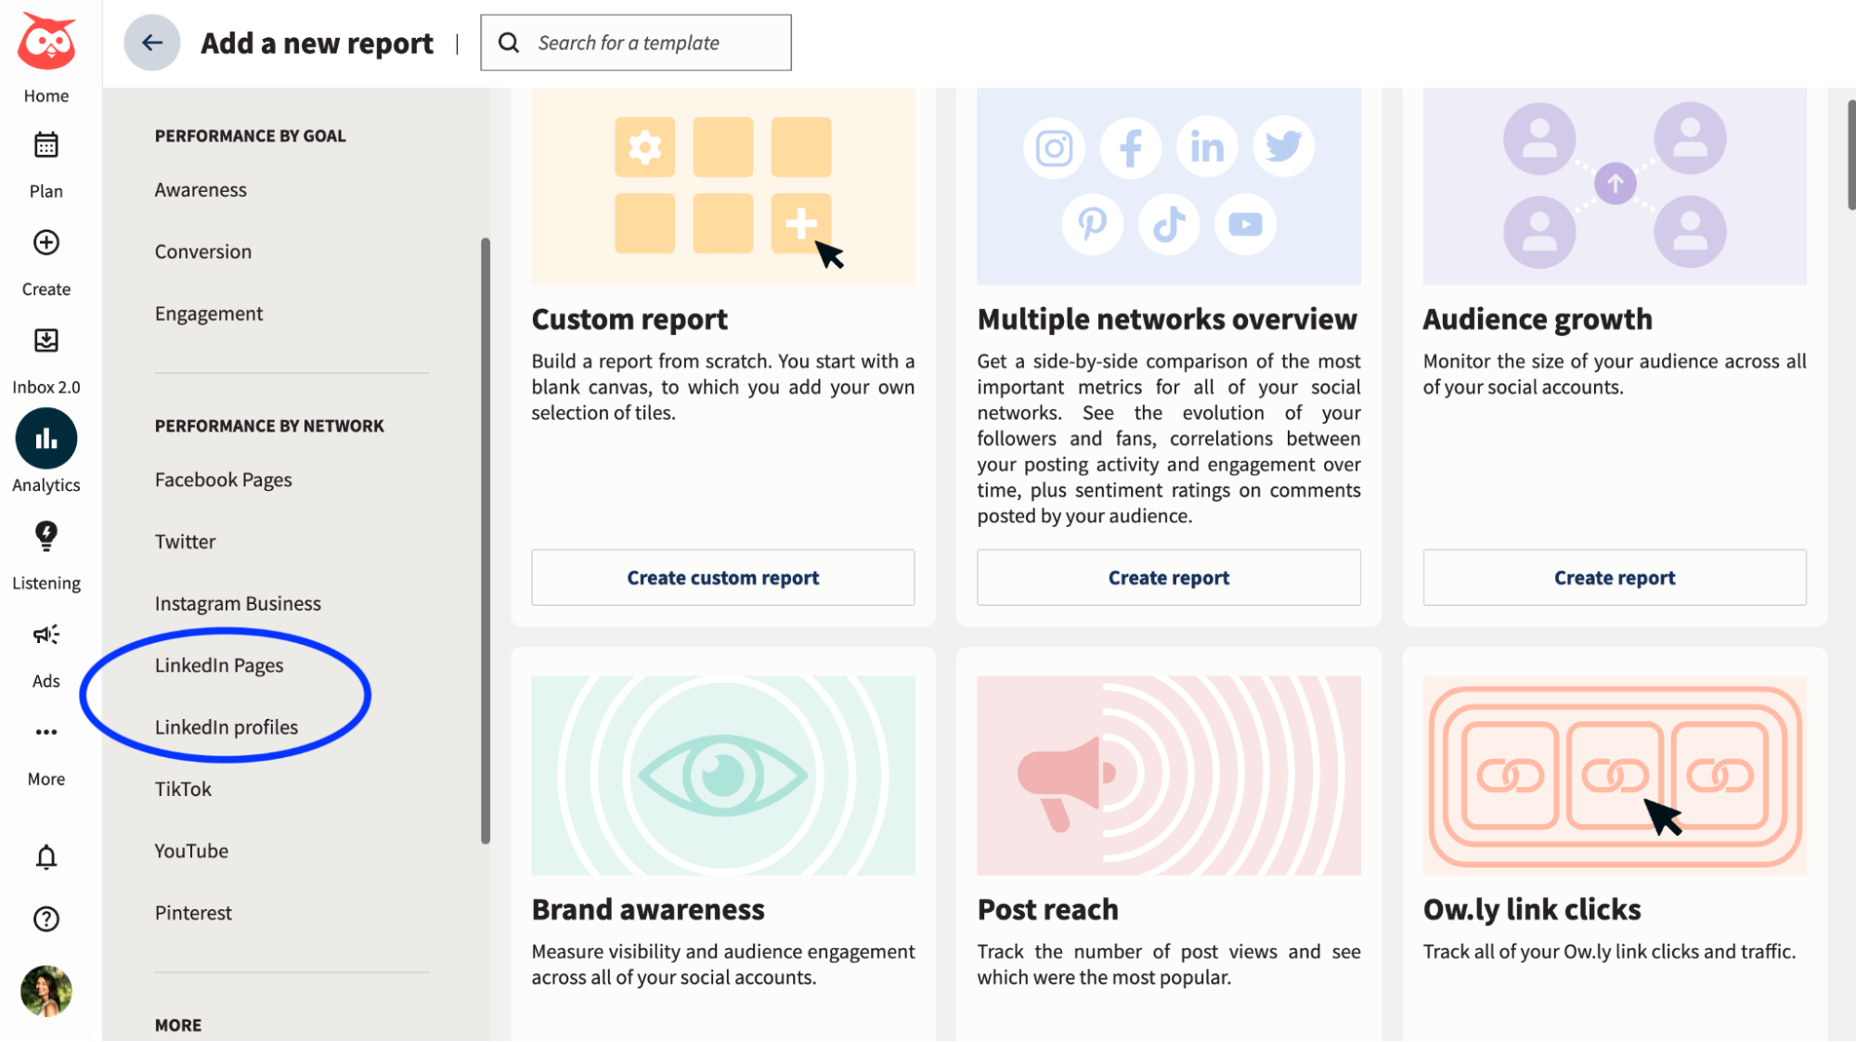The width and height of the screenshot is (1856, 1042).
Task: Select Facebook Pages under Performance by Network
Action: point(223,479)
